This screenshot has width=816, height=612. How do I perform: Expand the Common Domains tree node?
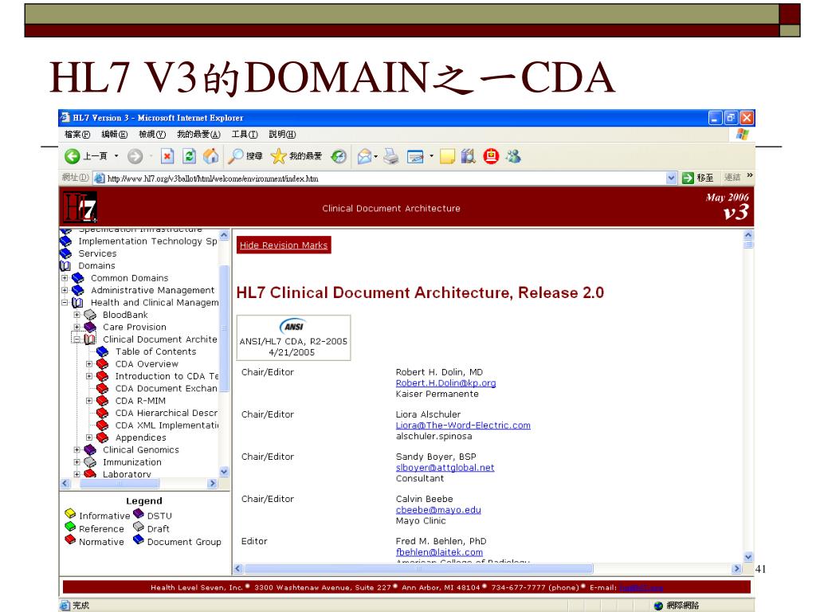click(x=65, y=278)
